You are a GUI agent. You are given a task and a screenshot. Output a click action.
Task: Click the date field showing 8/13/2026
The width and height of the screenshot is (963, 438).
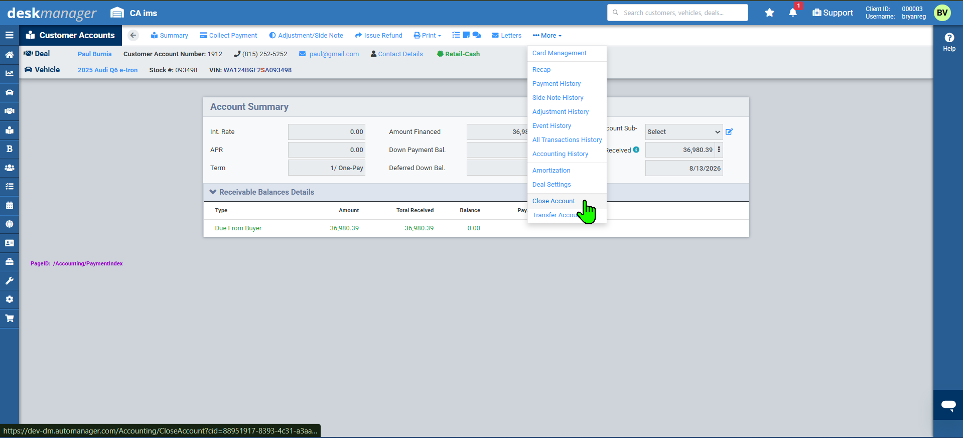coord(684,168)
